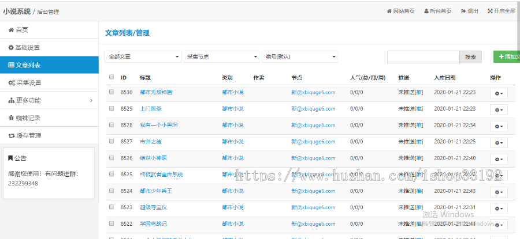Open gear actions menu for row 8524
Image resolution: width=520 pixels, height=239 pixels.
(x=499, y=192)
